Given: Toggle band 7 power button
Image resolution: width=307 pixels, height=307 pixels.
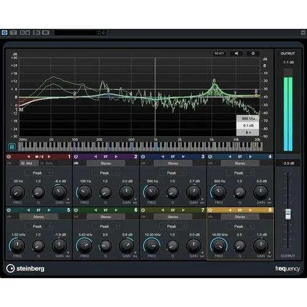Looking at the screenshot, I should pos(143,210).
